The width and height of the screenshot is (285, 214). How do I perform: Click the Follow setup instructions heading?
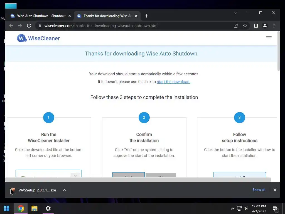pos(240,137)
